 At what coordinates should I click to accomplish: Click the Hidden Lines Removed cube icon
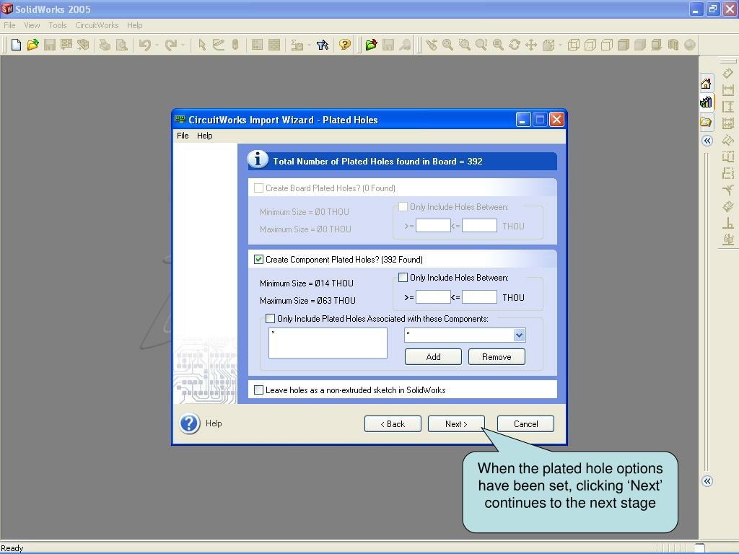click(x=607, y=45)
